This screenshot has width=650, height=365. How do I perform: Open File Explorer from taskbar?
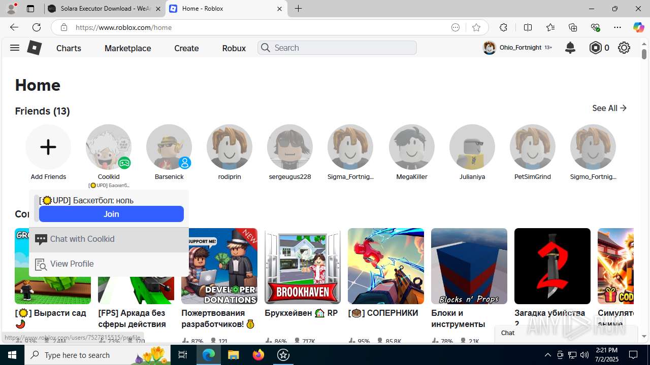pos(233,355)
